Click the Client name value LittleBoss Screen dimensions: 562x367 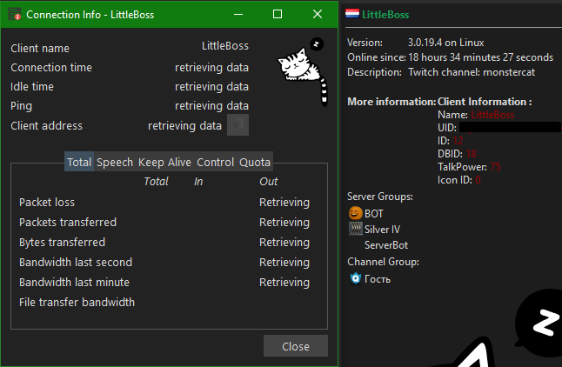tap(225, 46)
